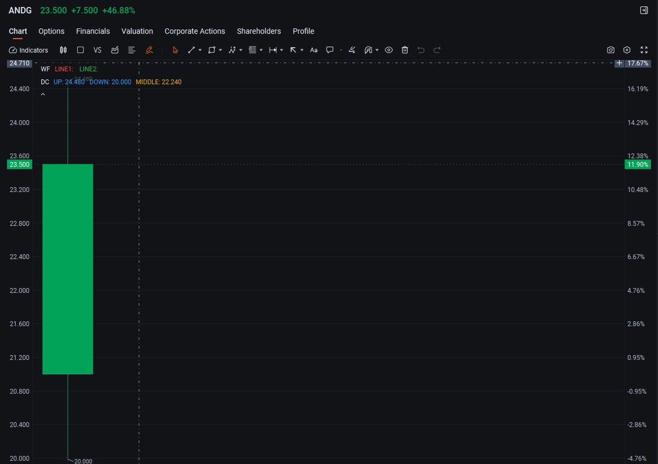658x464 pixels.
Task: Expand the measure tools dropdown arrow
Action: pyautogui.click(x=281, y=50)
